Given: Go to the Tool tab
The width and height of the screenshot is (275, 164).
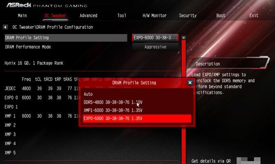Looking at the screenshot, I should pos(122,16).
